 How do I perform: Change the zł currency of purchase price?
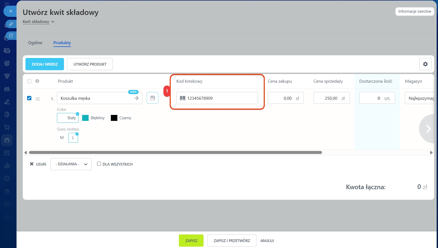[297, 98]
